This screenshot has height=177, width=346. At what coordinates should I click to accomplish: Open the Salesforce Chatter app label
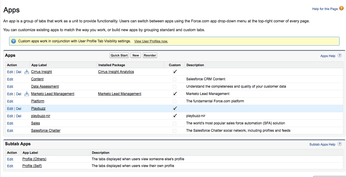point(46,131)
